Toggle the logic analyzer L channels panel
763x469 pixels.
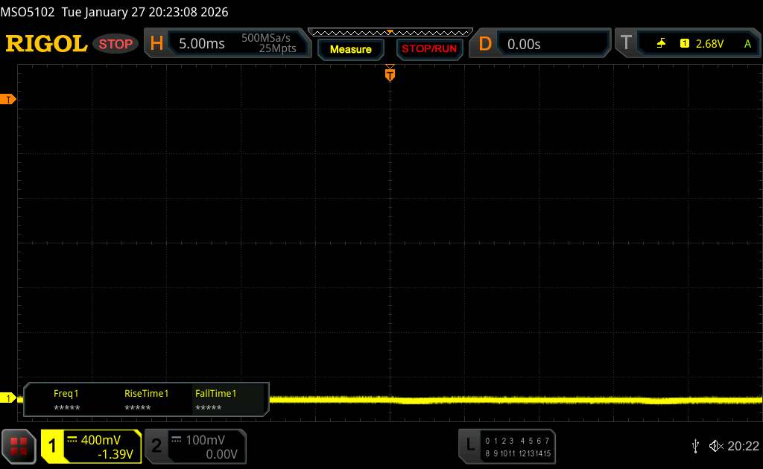point(507,446)
